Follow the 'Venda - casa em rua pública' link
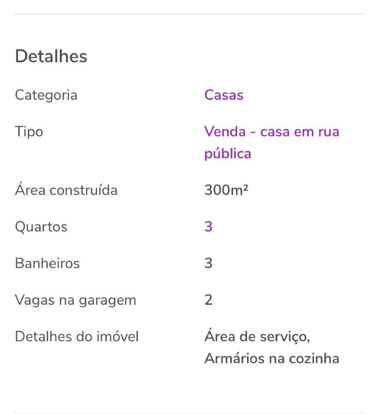This screenshot has height=414, width=379. [271, 143]
